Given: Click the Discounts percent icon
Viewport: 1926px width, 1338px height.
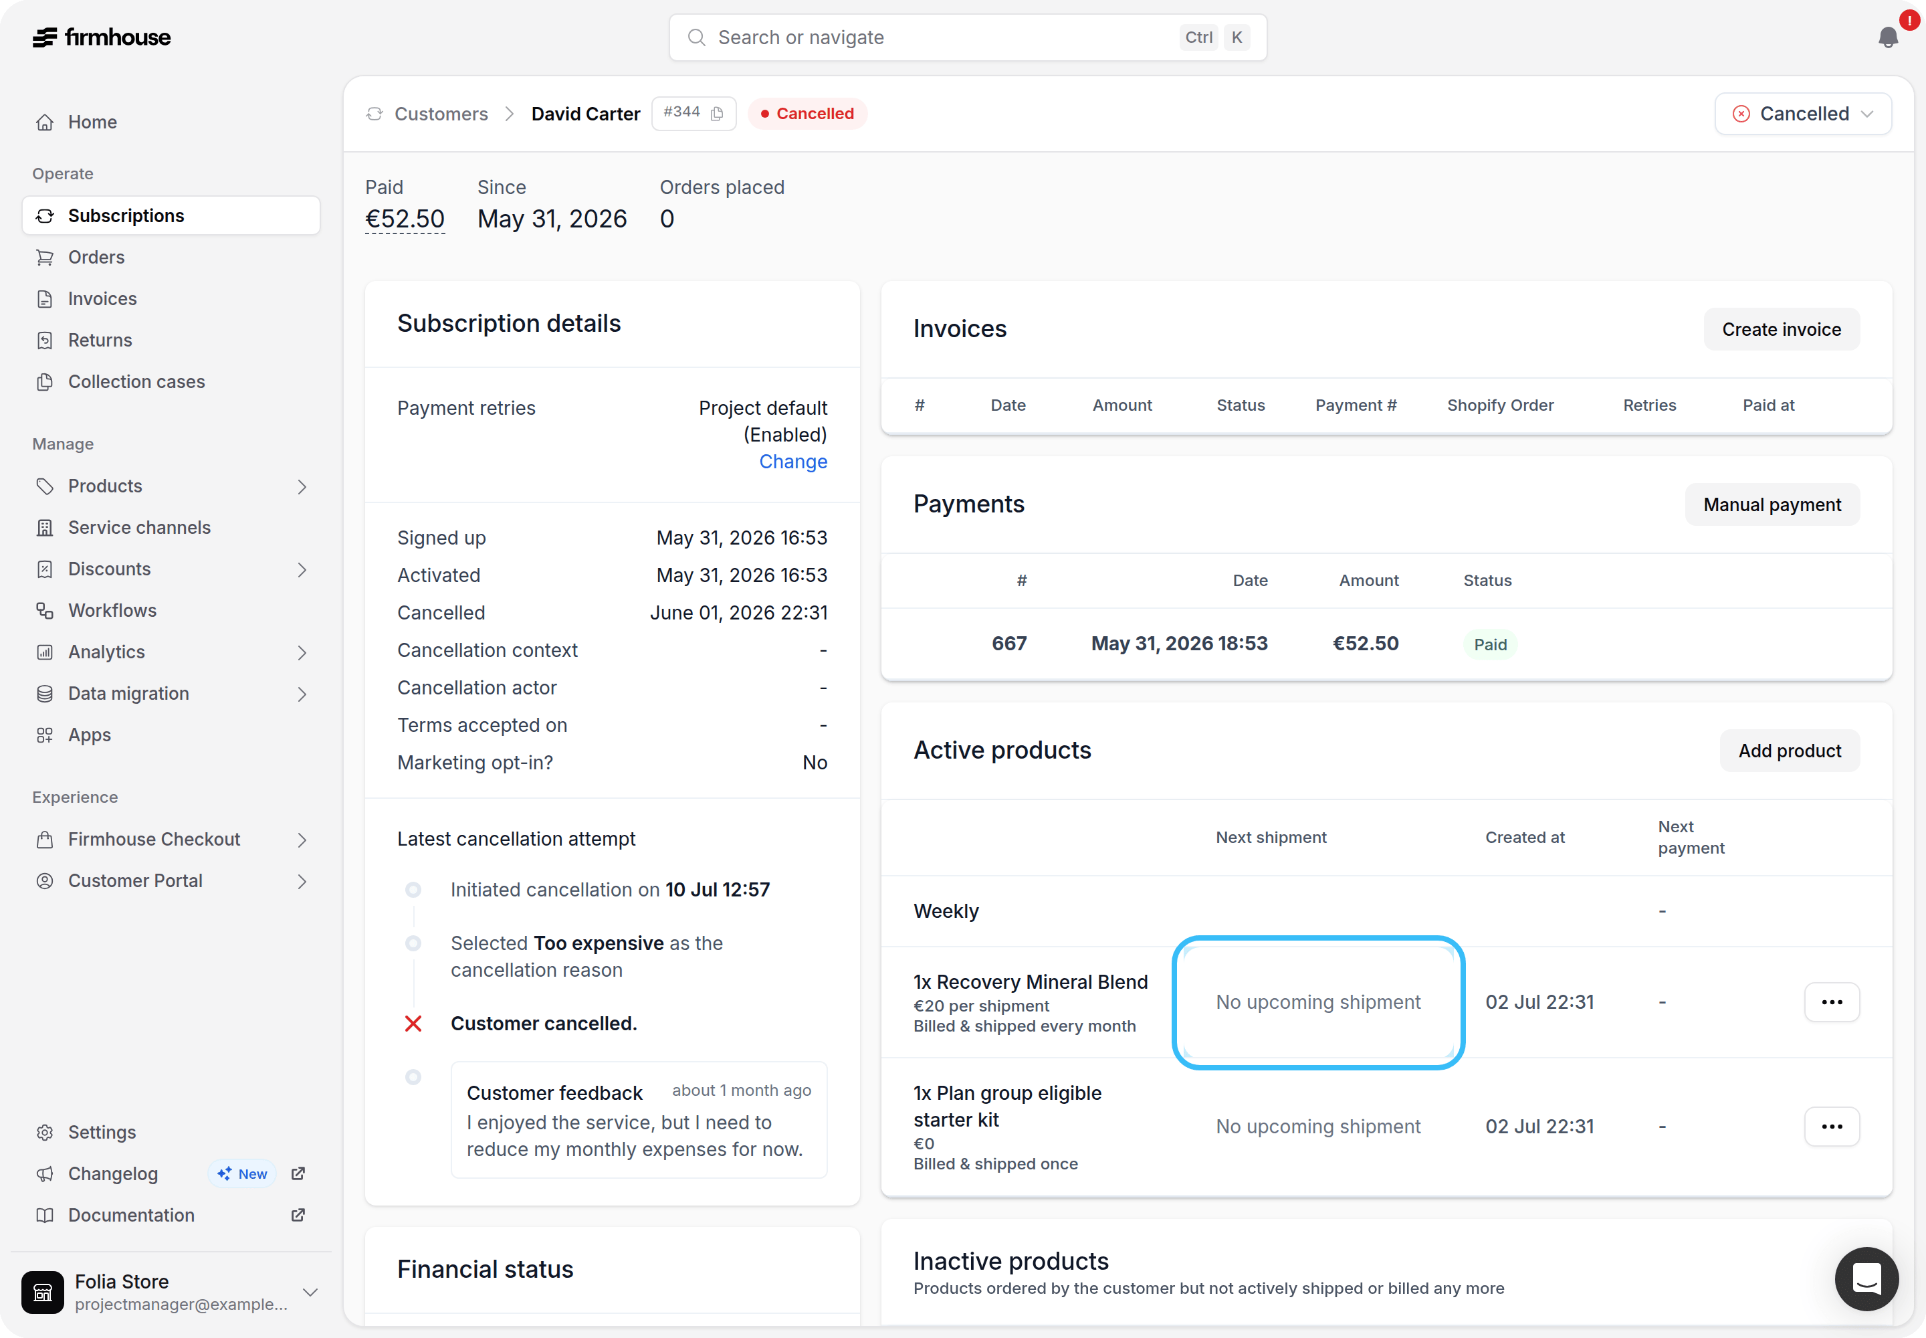Looking at the screenshot, I should pyautogui.click(x=45, y=569).
